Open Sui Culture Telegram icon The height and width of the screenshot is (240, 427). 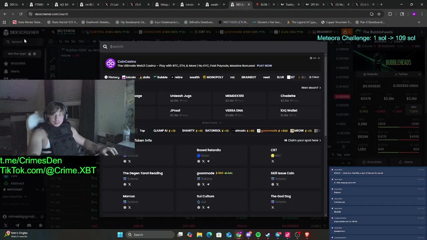click(x=208, y=207)
